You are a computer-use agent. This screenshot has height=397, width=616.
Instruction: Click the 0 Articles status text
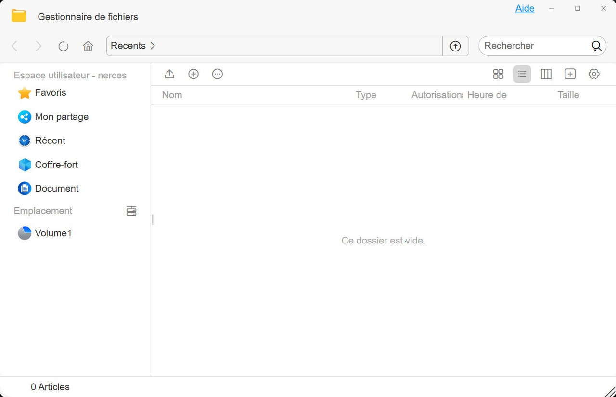[50, 387]
